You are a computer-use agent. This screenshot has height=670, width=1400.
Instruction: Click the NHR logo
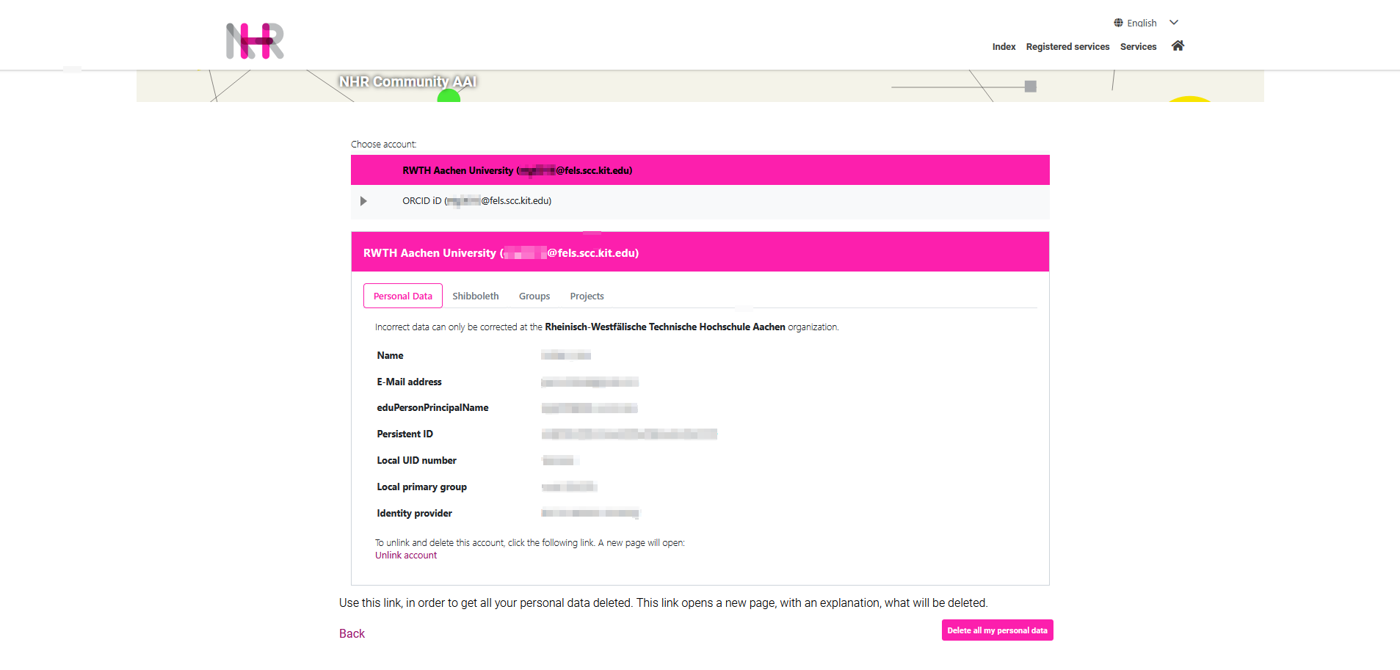coord(255,40)
